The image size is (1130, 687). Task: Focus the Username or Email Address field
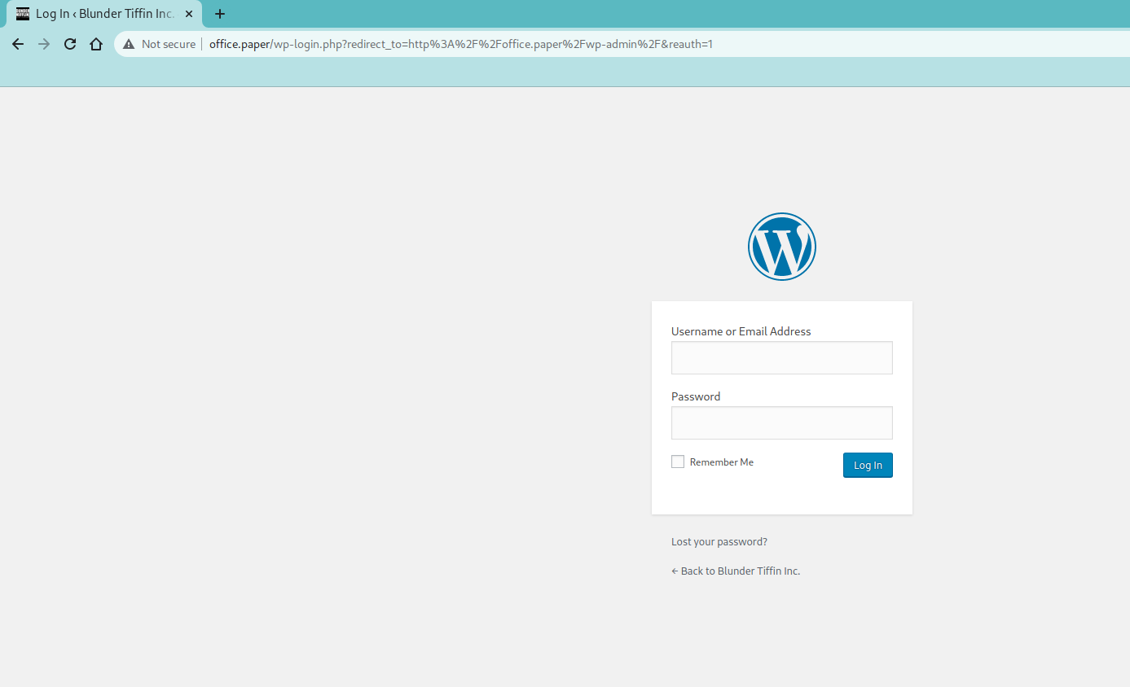tap(782, 357)
